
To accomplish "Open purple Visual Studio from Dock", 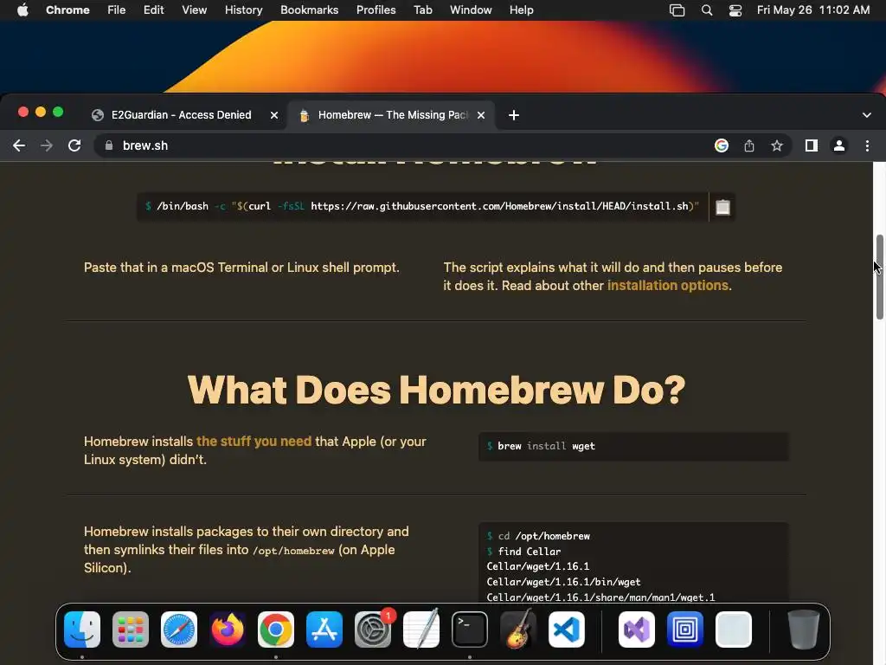I will (x=637, y=629).
